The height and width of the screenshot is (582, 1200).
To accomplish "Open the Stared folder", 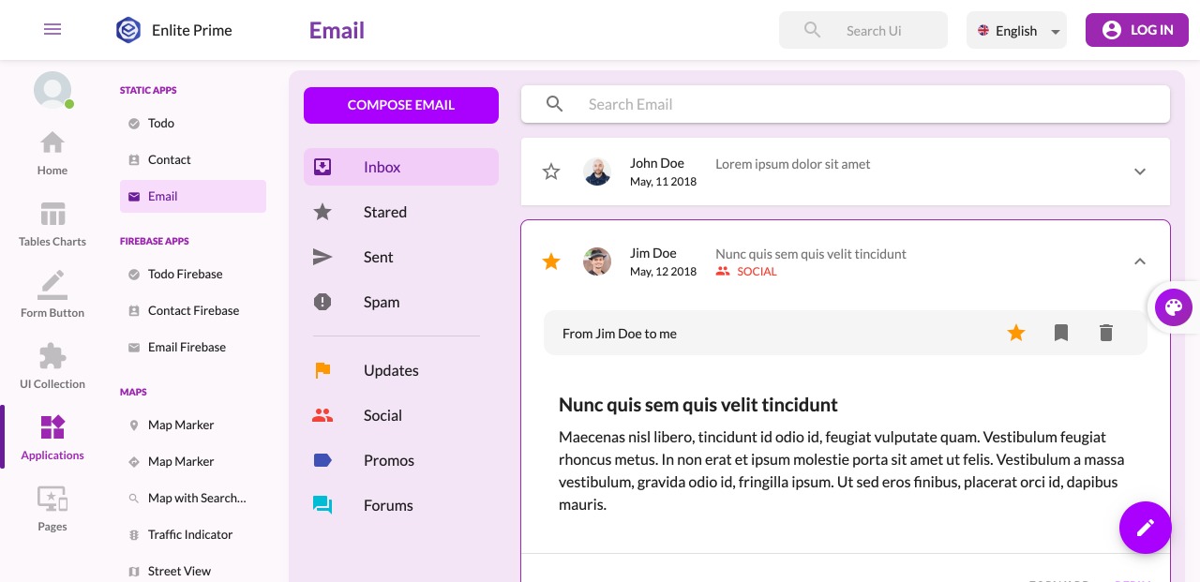I will 401,212.
